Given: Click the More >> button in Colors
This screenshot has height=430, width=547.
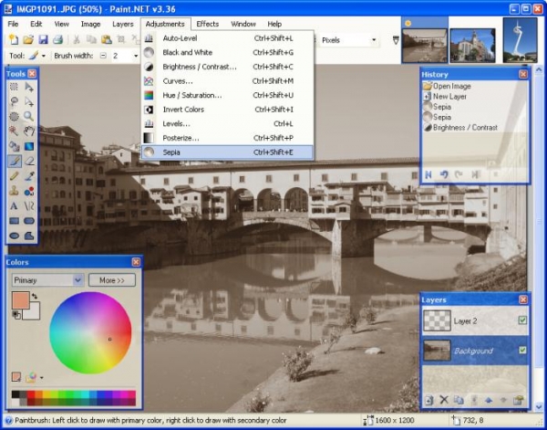Looking at the screenshot, I should pos(112,280).
